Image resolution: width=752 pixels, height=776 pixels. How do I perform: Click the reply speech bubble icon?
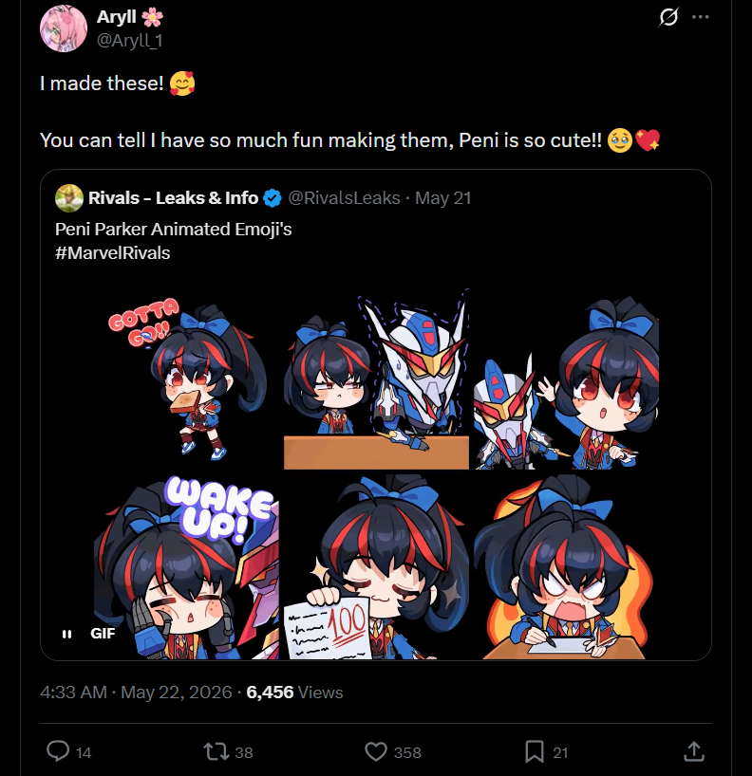pyautogui.click(x=58, y=751)
